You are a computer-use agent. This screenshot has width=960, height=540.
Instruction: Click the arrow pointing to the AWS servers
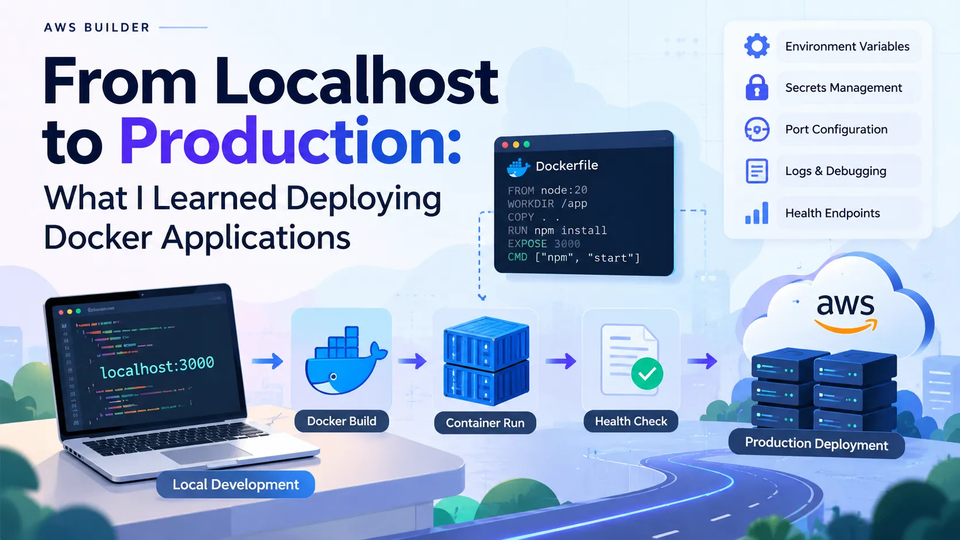pos(702,361)
